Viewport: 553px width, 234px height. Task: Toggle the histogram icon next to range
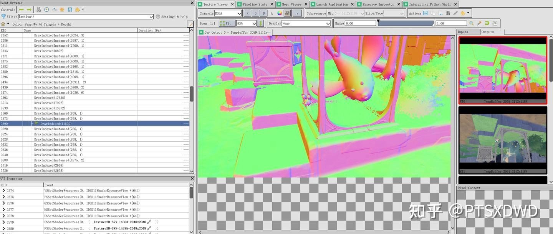[x=495, y=23]
